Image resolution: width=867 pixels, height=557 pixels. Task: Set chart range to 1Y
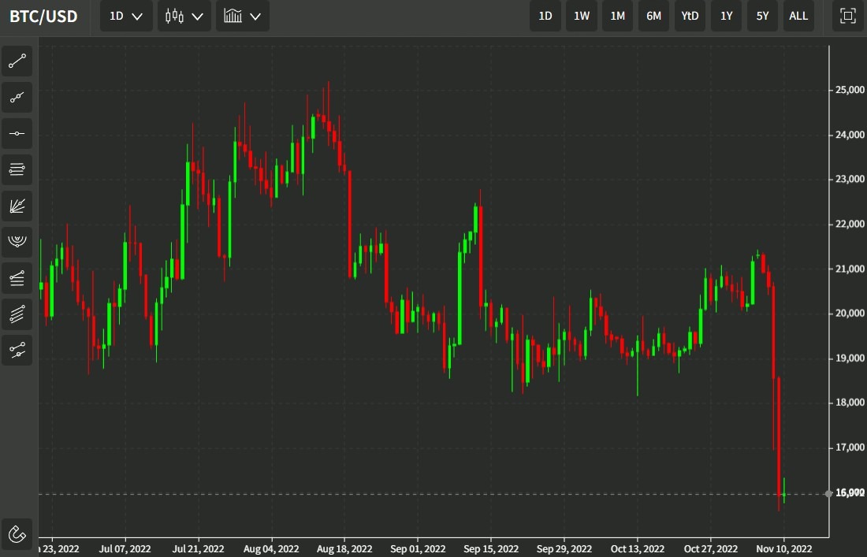tap(726, 16)
